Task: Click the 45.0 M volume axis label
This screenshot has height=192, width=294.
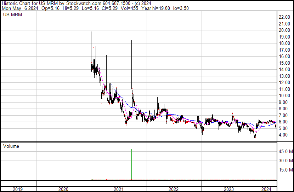Action: [x=286, y=151]
